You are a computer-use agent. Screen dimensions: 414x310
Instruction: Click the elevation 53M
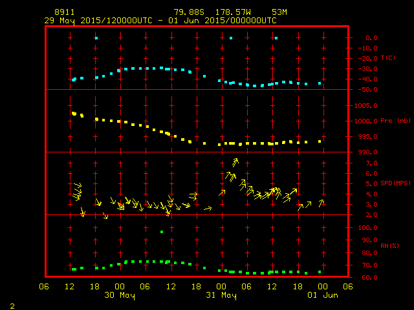(279, 12)
